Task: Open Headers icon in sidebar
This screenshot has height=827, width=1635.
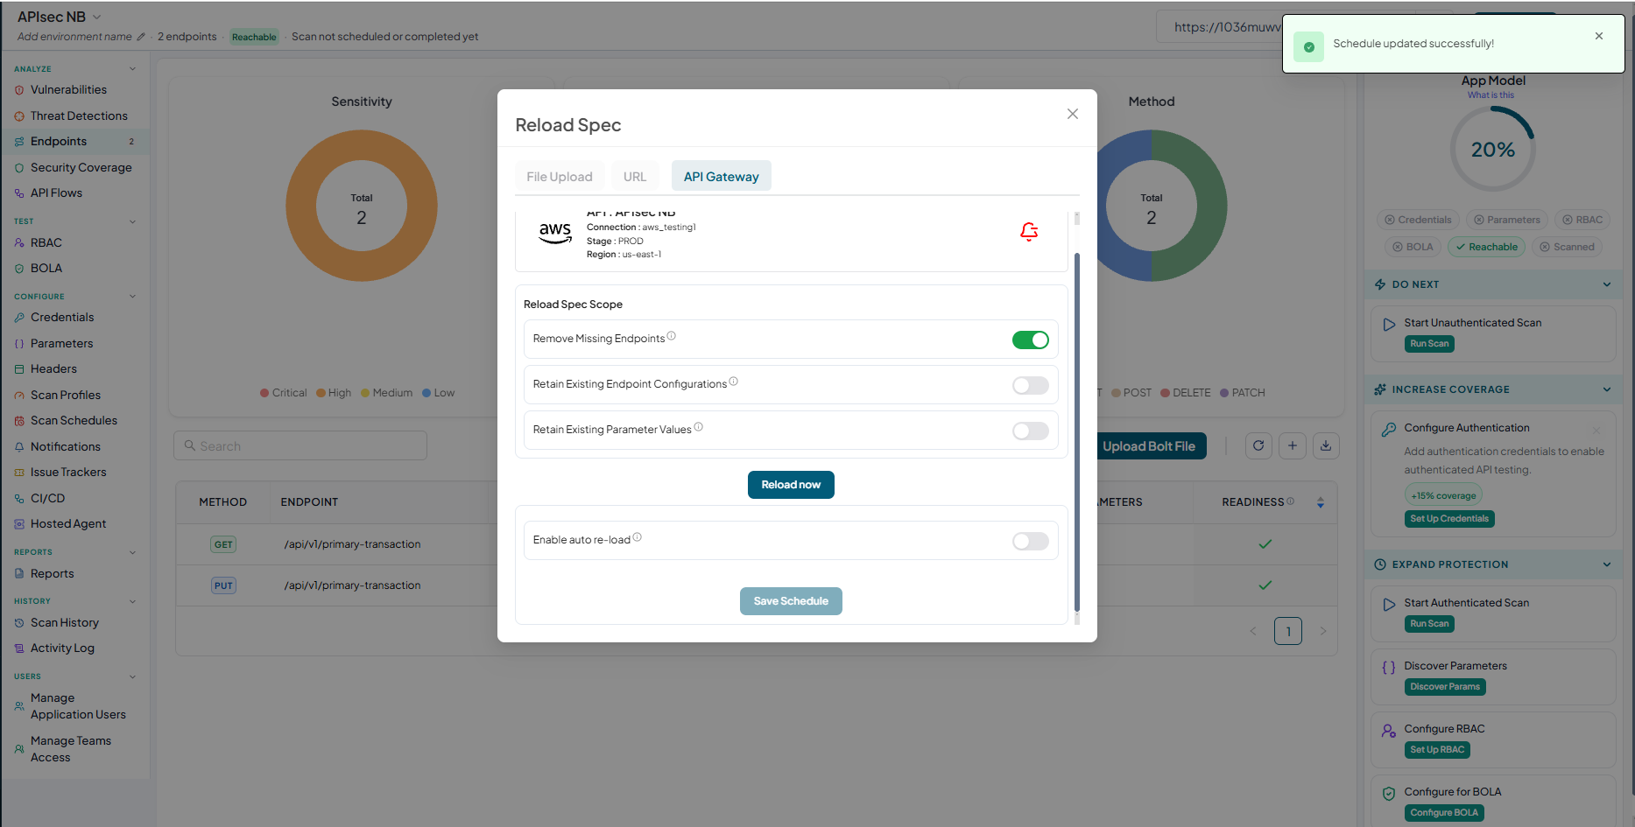Action: 19,369
